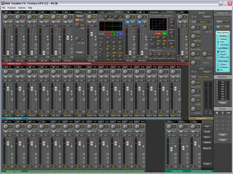Click FX Send knob in Mic 9 Settings
Screen dimensions: 233x174
click(77, 39)
